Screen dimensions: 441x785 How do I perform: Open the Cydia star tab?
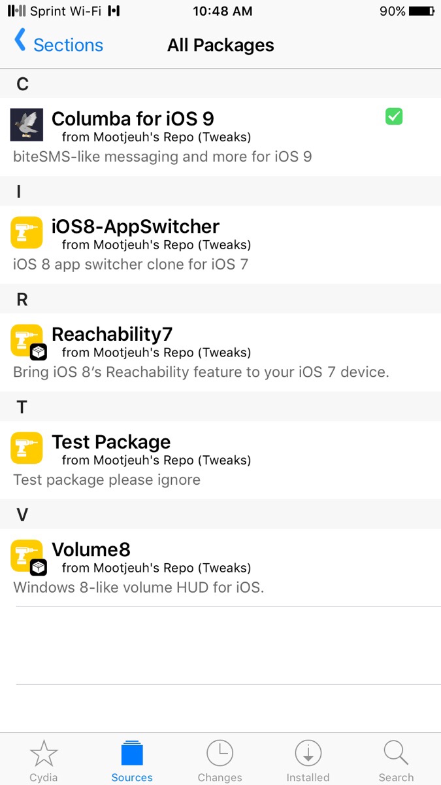click(x=44, y=761)
